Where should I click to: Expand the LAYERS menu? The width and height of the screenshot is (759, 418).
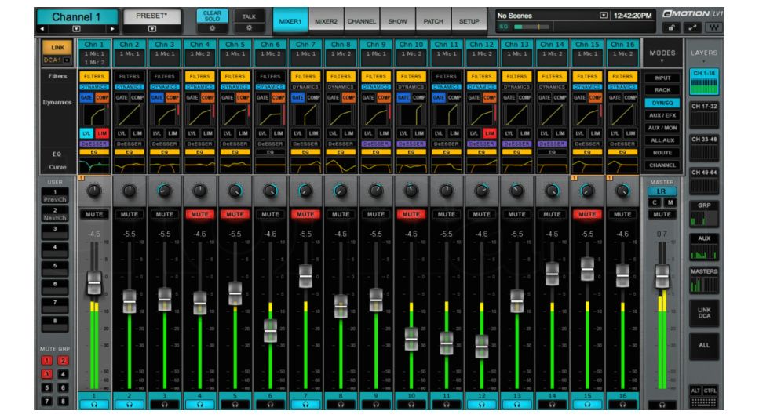point(704,55)
